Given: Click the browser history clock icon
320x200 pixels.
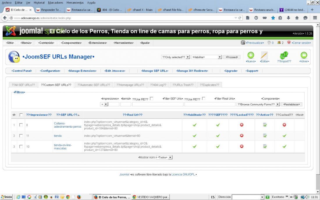Looking at the screenshot, I should [256, 18].
